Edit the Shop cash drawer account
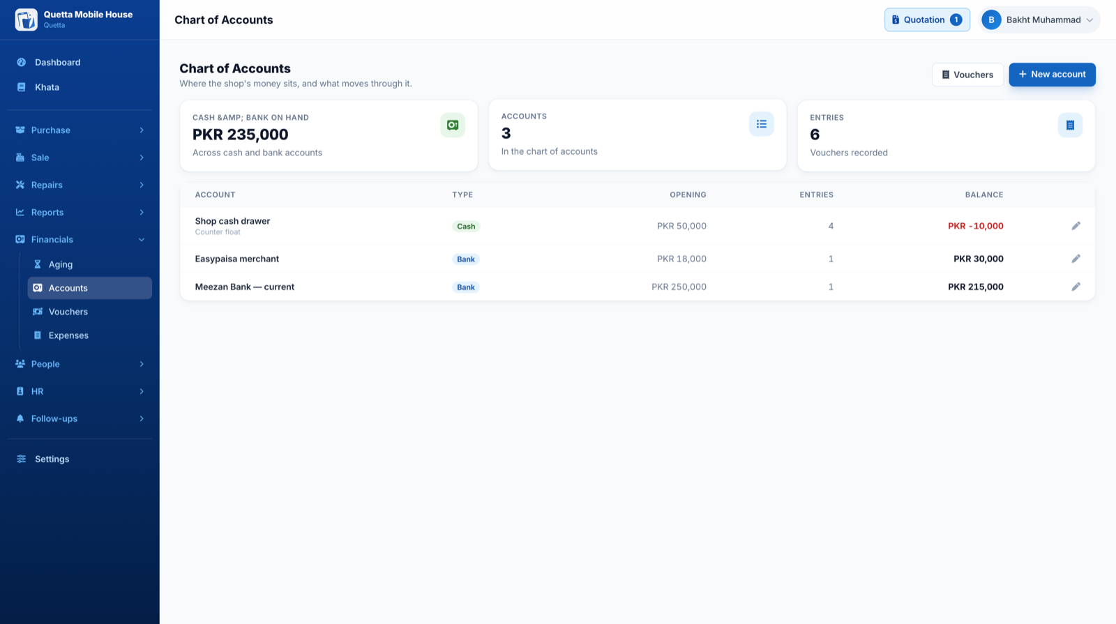 [x=1076, y=226]
